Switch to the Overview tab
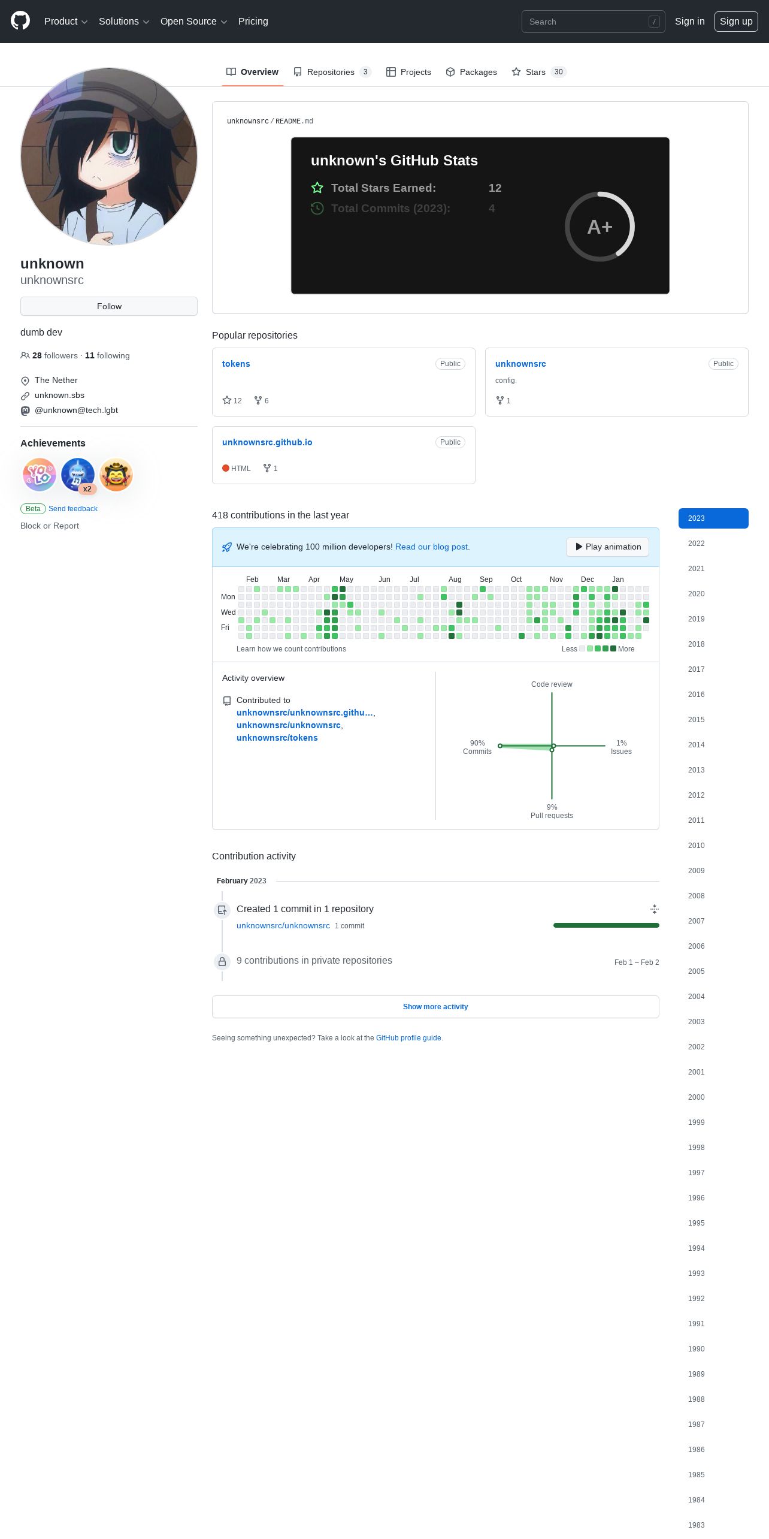Viewport: 769px width, 1539px height. [x=252, y=72]
